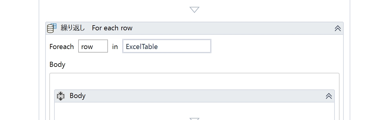Click the For each row header bar
The width and height of the screenshot is (391, 120).
click(194, 28)
